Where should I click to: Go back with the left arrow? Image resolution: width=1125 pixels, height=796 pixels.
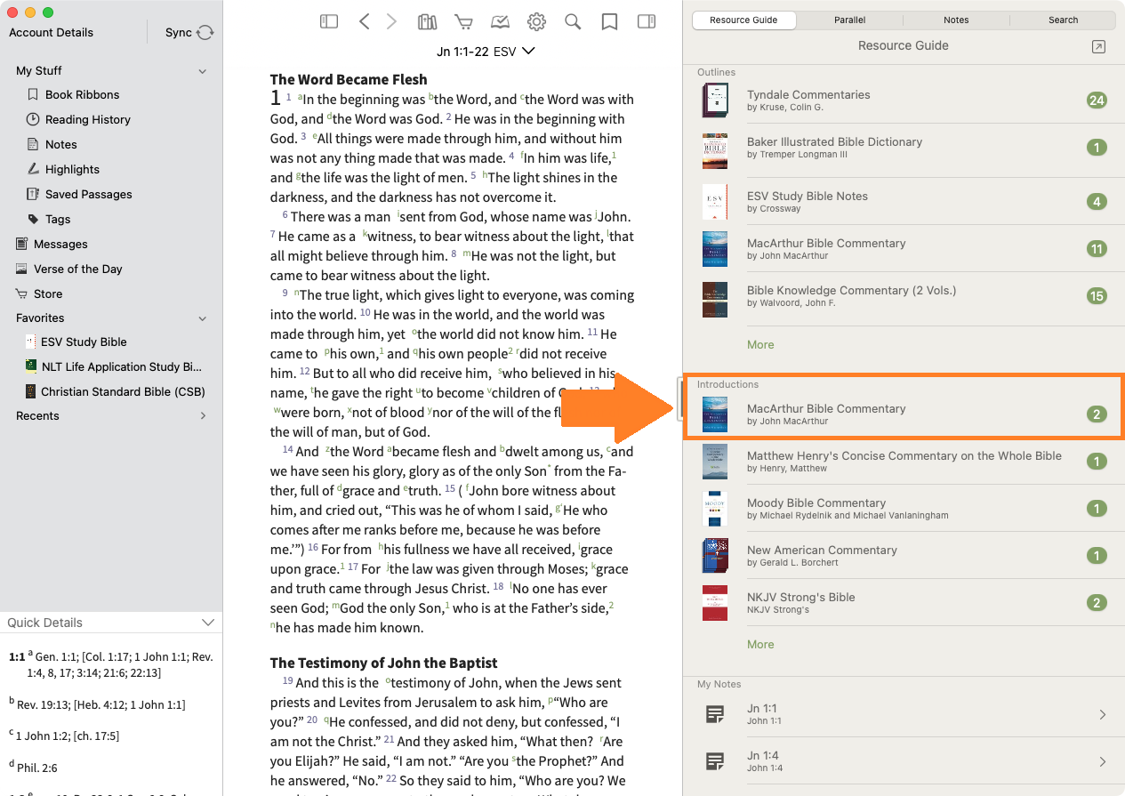click(x=364, y=22)
